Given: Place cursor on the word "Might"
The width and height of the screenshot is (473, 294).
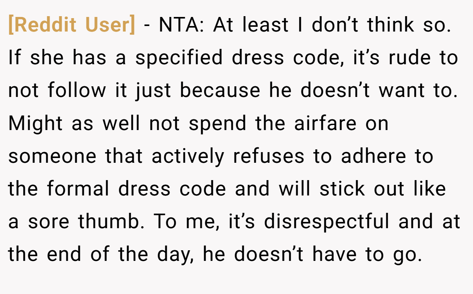Looking at the screenshot, I should pos(35,124).
